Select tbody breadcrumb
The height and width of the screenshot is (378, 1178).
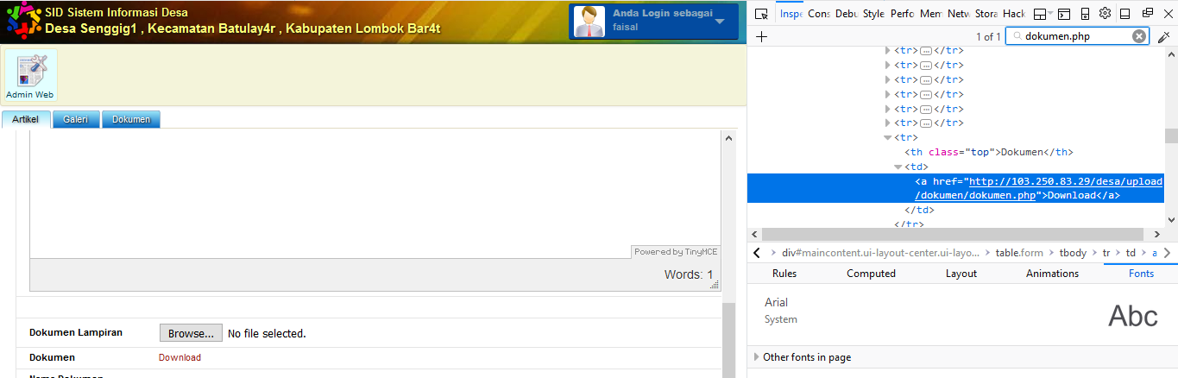point(1073,253)
